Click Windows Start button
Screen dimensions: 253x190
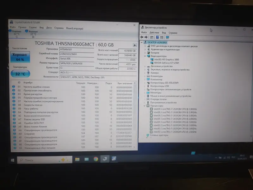[x=13, y=160]
